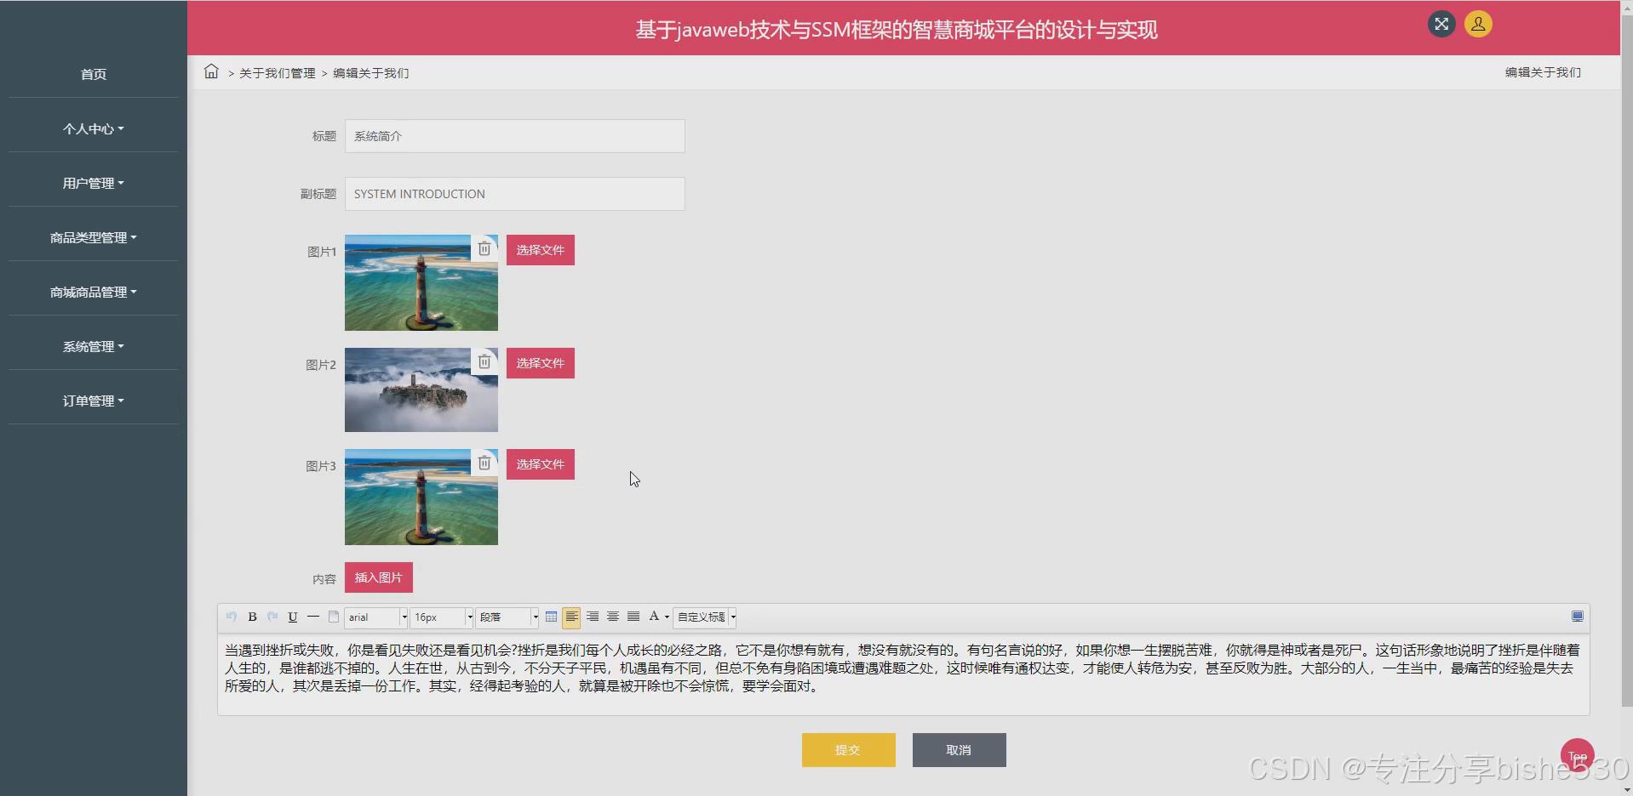
Task: Open the font color dropdown arrow
Action: click(667, 617)
